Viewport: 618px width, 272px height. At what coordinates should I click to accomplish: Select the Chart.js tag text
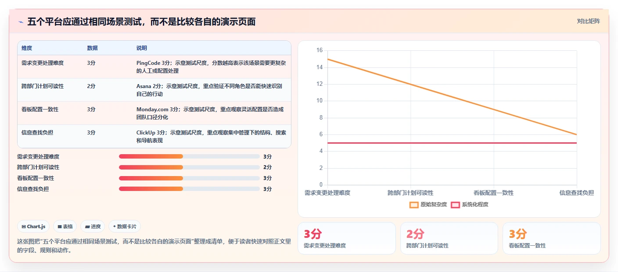[x=36, y=226]
